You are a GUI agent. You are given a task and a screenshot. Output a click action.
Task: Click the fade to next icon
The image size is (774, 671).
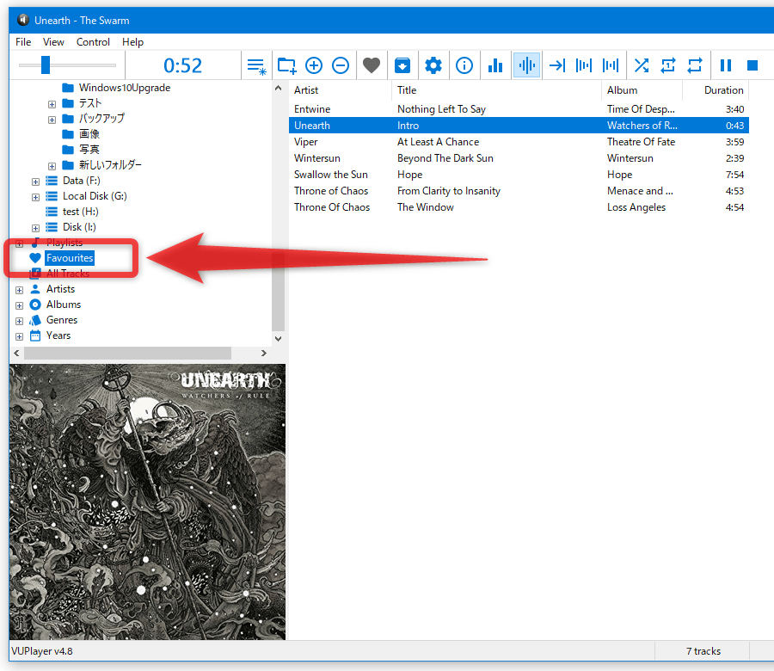[611, 65]
